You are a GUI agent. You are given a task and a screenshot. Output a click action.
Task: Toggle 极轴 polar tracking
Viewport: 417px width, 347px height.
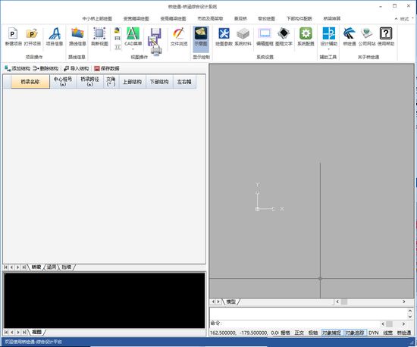[313, 333]
